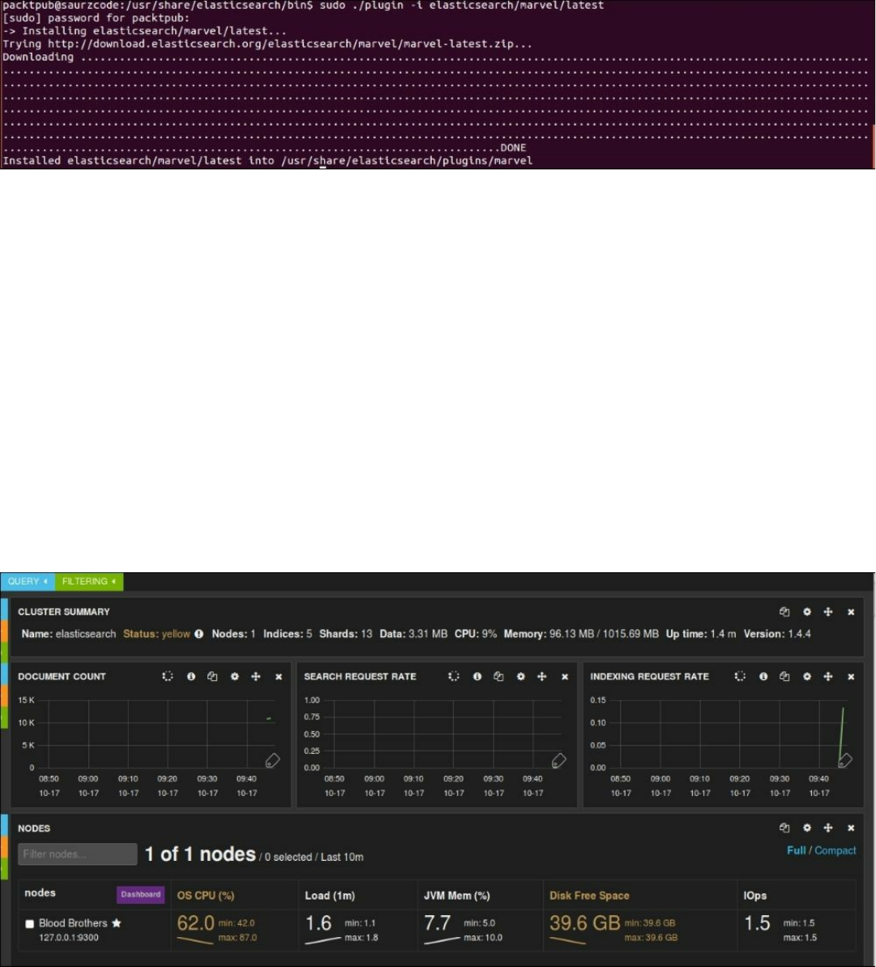The image size is (876, 967).
Task: Click the duplicate icon in Cluster Summary panel
Action: (784, 612)
